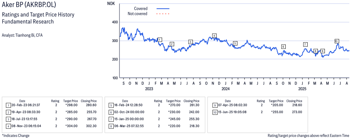This screenshot has width=353, height=138.
Task: Click chart marker 1 near March 2023
Action: 160,40
